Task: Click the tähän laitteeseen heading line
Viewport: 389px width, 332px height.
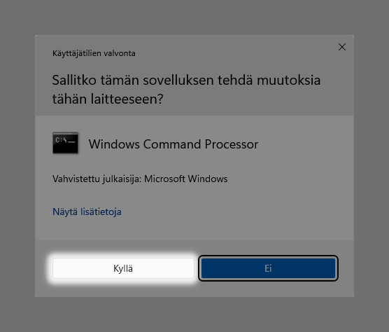Action: [x=108, y=99]
